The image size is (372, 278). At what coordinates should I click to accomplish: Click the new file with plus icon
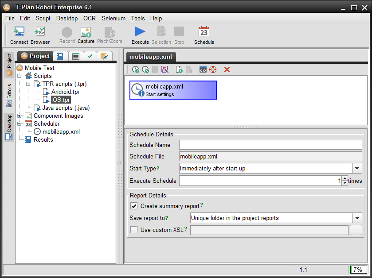[179, 69]
